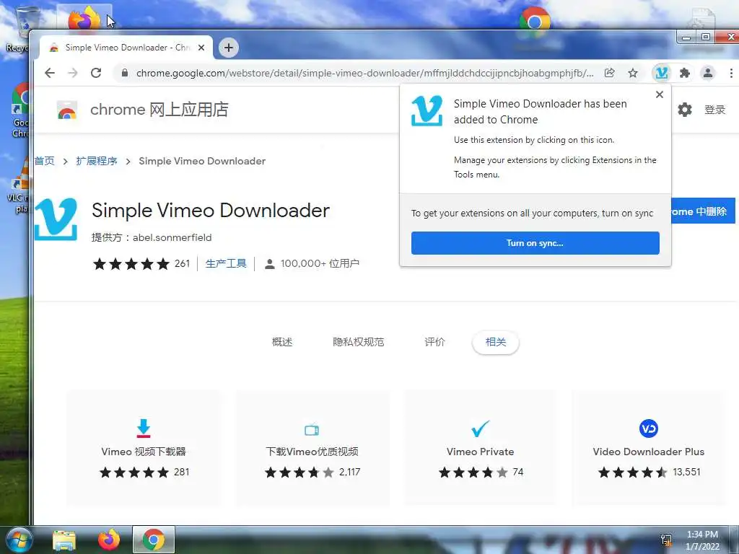The width and height of the screenshot is (739, 554).
Task: Open a new tab with plus button
Action: pos(229,48)
